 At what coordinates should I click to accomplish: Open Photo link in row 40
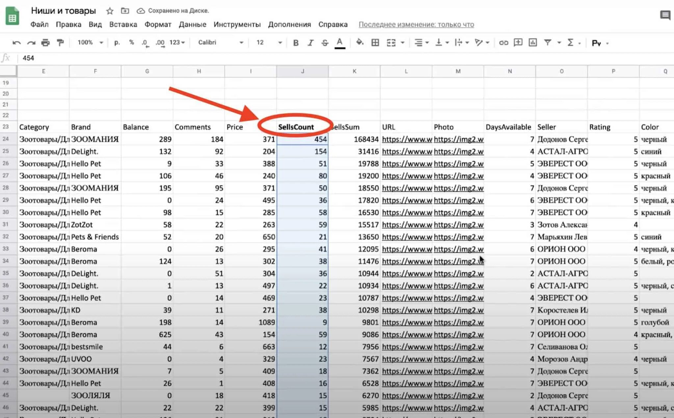tap(458, 335)
